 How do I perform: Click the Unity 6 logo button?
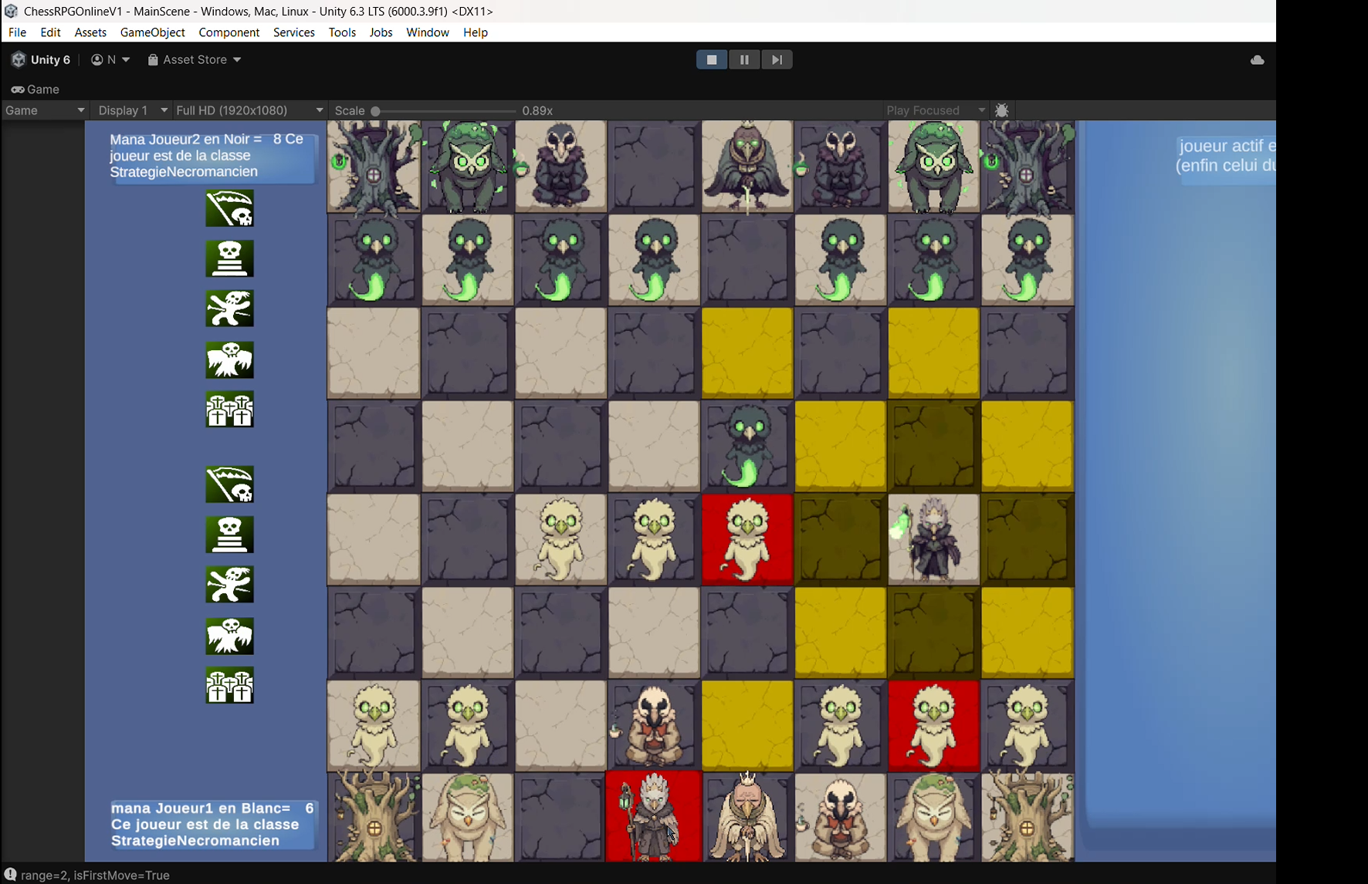[x=42, y=59]
